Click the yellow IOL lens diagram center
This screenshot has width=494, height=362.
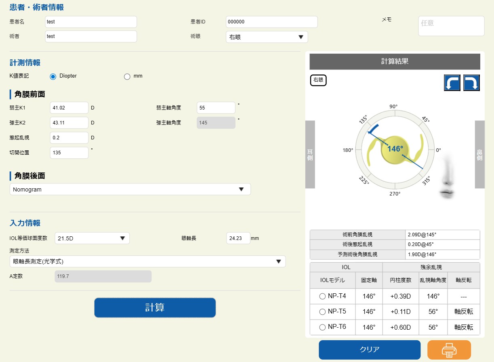point(395,149)
